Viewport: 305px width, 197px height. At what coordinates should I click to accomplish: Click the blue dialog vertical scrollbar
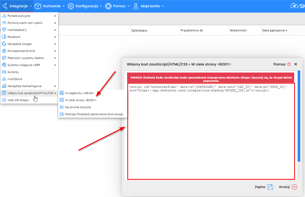click(x=299, y=116)
